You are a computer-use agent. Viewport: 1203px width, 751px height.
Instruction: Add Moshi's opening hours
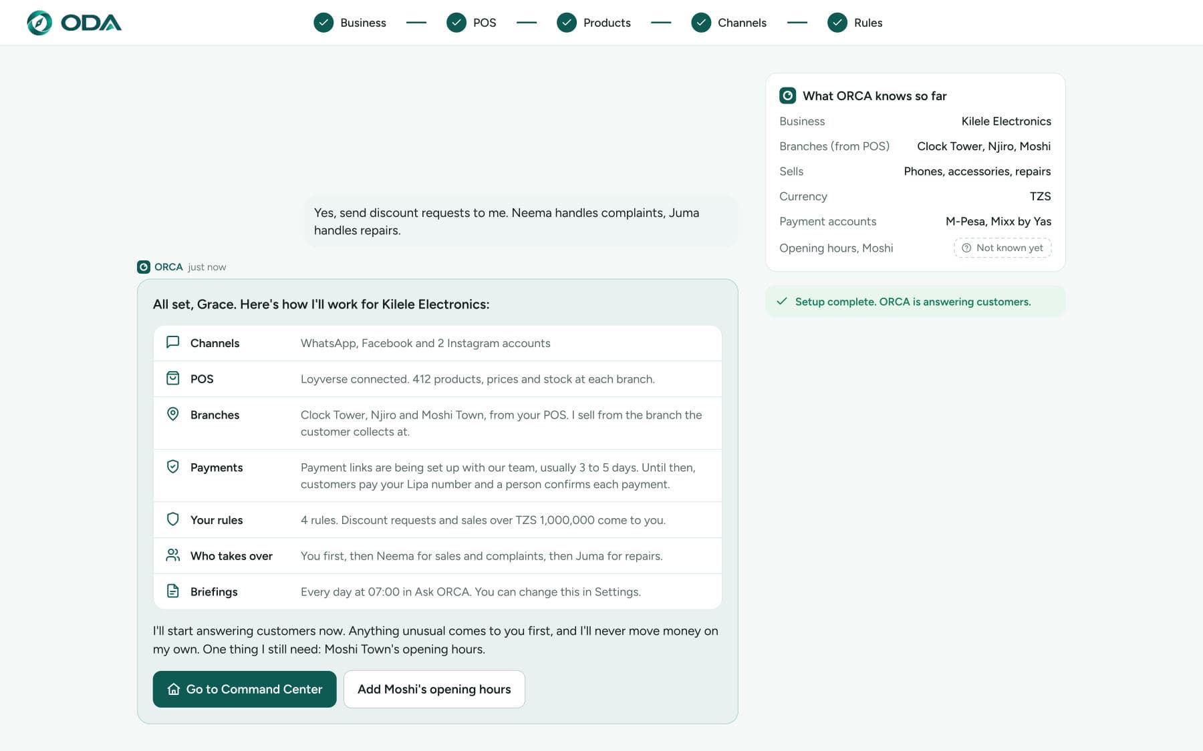pyautogui.click(x=434, y=689)
